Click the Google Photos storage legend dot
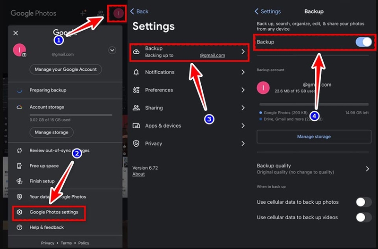378x249 pixels. coord(261,113)
